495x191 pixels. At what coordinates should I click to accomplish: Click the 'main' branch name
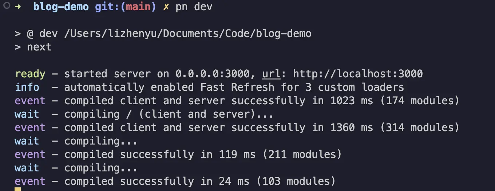(x=138, y=7)
